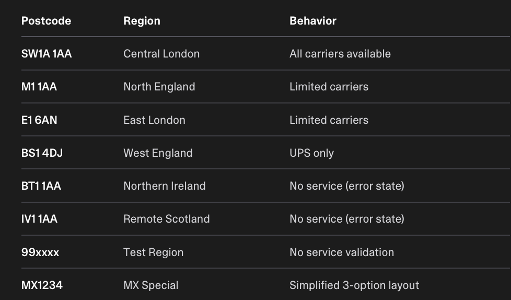The width and height of the screenshot is (511, 300).
Task: Select the BT1 1AA postcode cell
Action: coord(41,186)
